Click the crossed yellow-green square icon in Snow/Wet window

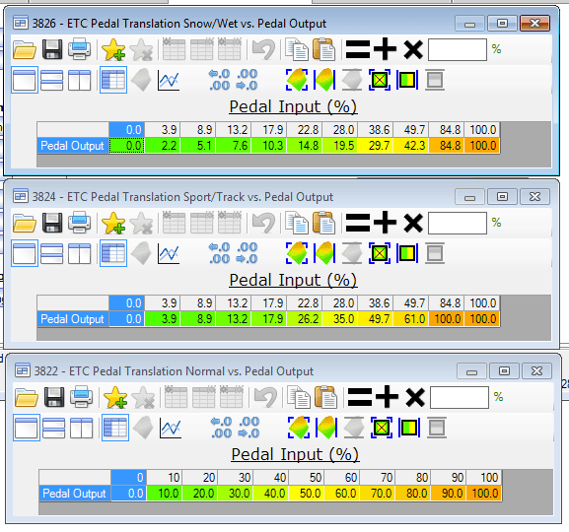(x=380, y=80)
